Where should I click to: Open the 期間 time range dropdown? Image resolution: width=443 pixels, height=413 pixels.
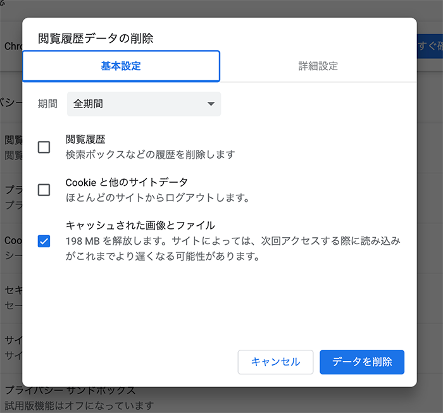point(144,104)
